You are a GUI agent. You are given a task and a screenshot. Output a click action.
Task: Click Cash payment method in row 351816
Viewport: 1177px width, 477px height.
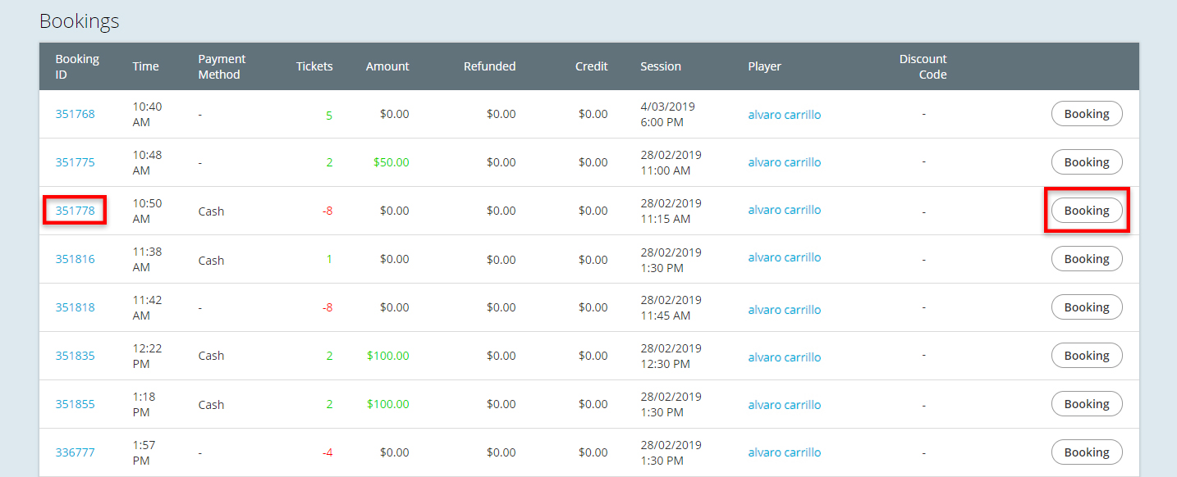(211, 261)
